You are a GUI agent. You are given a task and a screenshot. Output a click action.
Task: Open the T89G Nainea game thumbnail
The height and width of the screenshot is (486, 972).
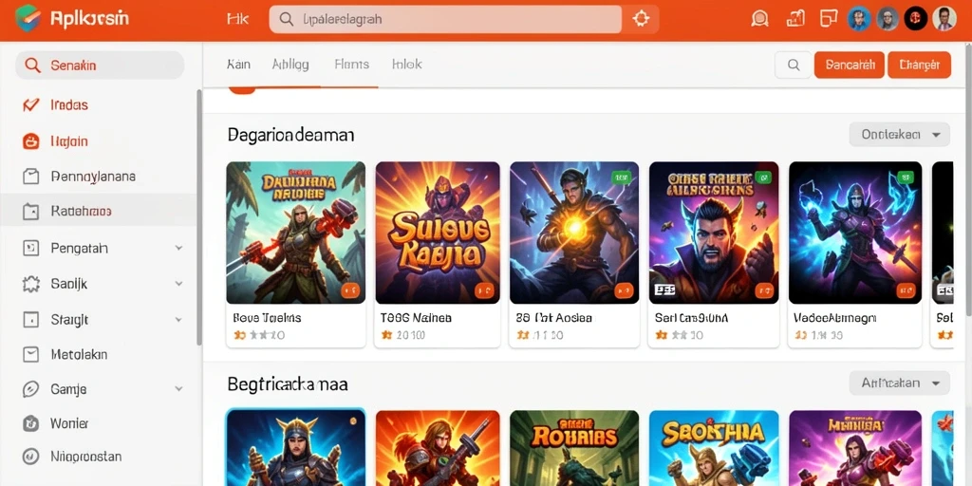[x=438, y=233]
